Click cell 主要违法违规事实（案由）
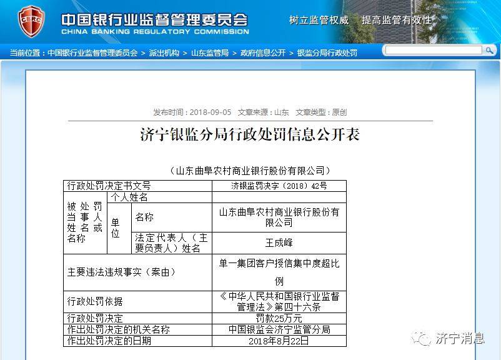501x360 pixels. click(x=137, y=272)
